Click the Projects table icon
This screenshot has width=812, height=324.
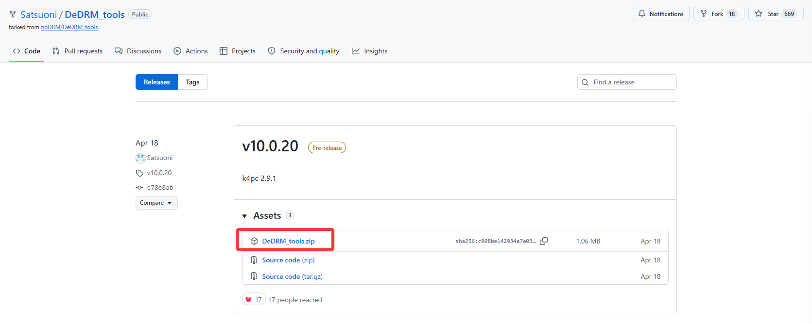[x=224, y=51]
